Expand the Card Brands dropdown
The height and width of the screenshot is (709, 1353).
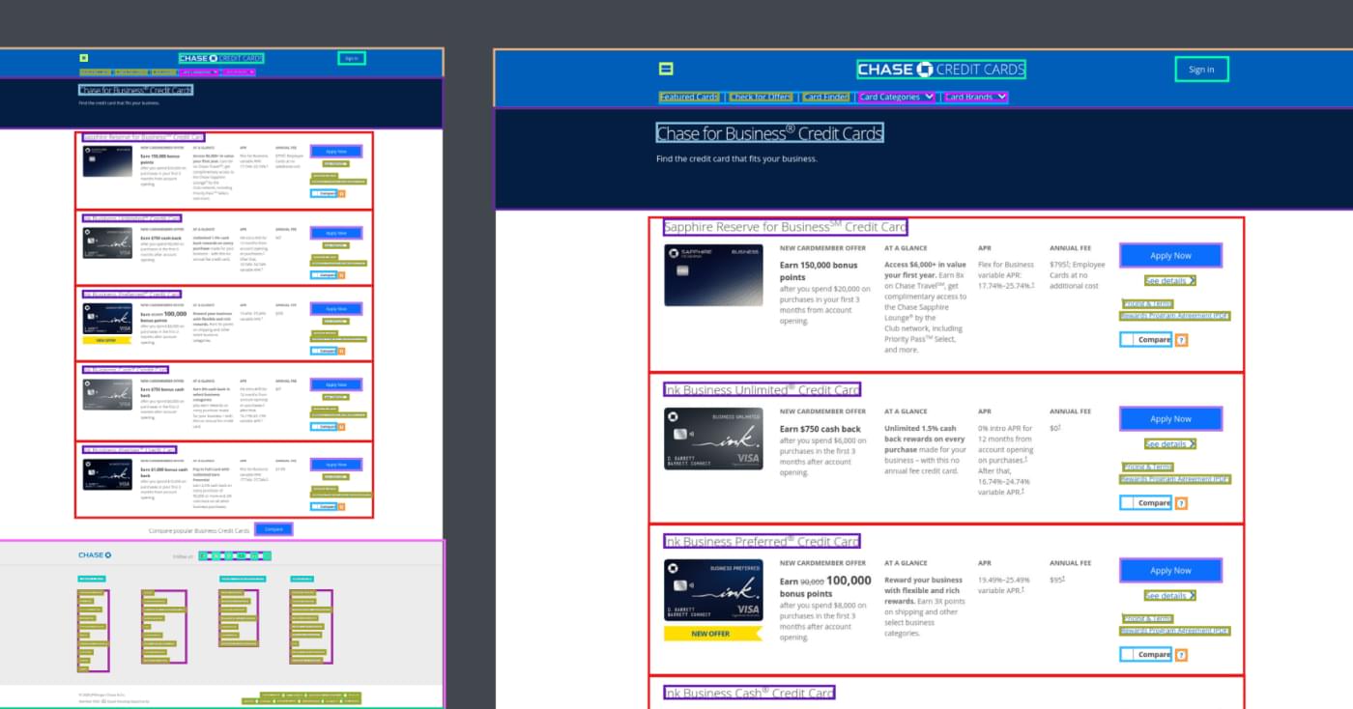coord(975,97)
